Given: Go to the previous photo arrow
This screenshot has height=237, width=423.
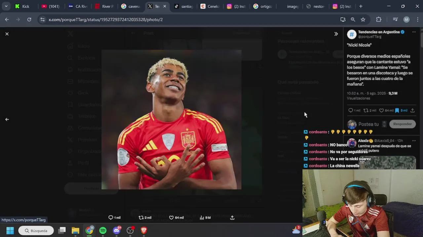Looking at the screenshot, I should point(7,119).
